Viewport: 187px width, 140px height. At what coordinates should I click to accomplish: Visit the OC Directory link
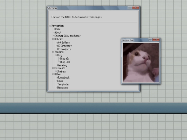click(64, 46)
